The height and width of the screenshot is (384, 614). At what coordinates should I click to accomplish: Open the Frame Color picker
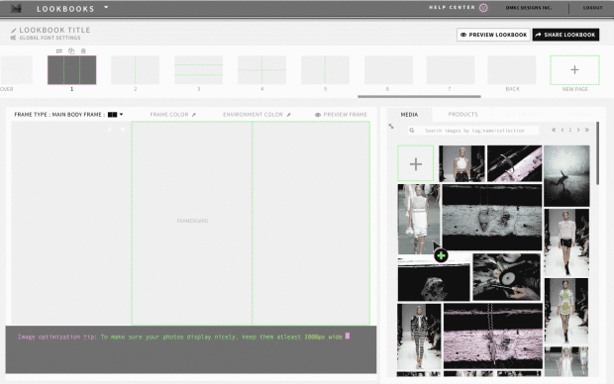click(172, 115)
